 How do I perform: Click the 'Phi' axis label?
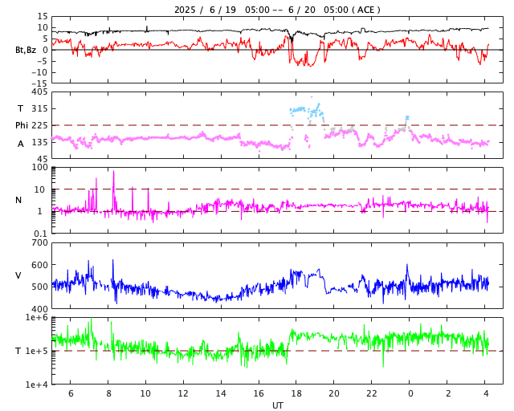coord(22,125)
